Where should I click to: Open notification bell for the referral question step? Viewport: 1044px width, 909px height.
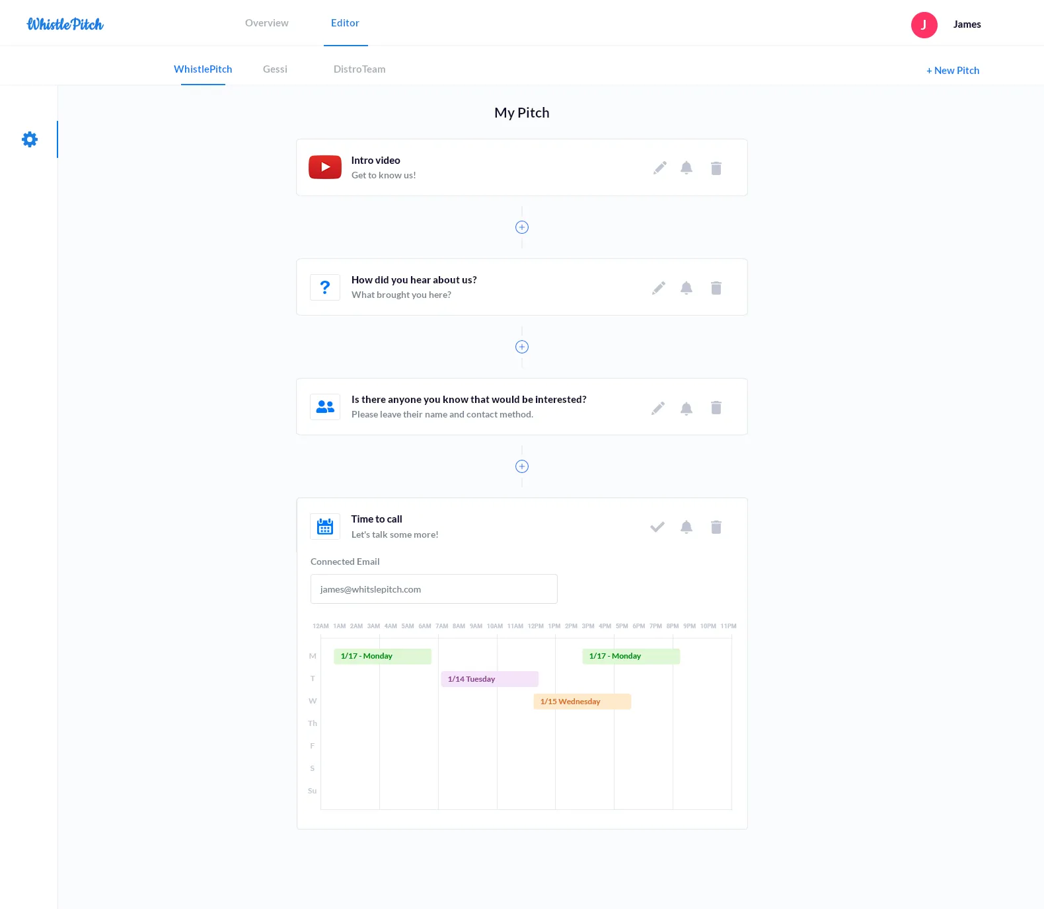pyautogui.click(x=687, y=408)
